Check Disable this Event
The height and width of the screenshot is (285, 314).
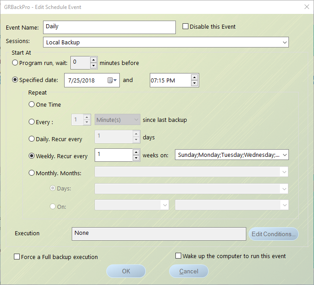click(185, 26)
